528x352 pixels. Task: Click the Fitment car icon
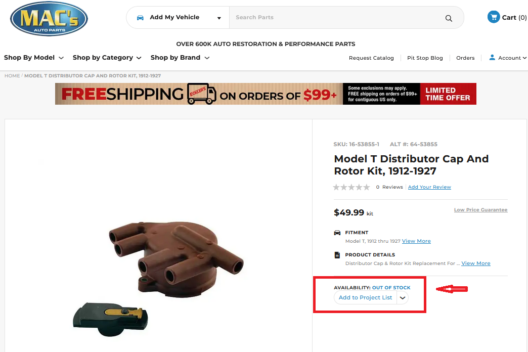(337, 233)
